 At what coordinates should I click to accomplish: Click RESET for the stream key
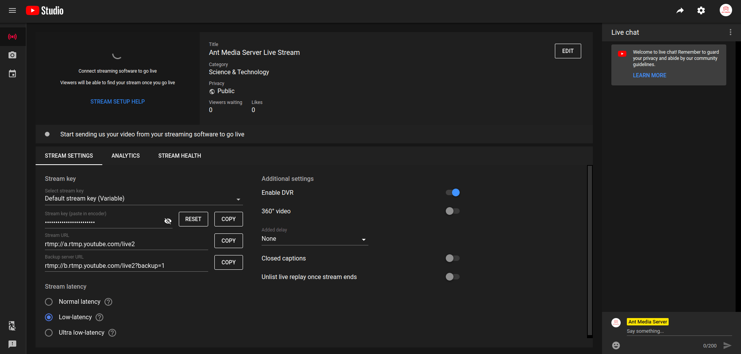[193, 219]
